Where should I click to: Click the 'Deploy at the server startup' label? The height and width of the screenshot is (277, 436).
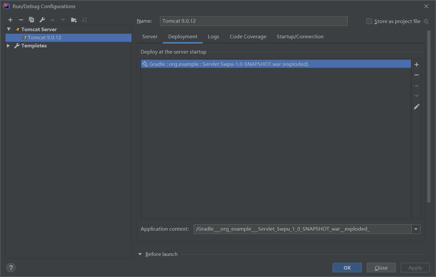(x=173, y=52)
